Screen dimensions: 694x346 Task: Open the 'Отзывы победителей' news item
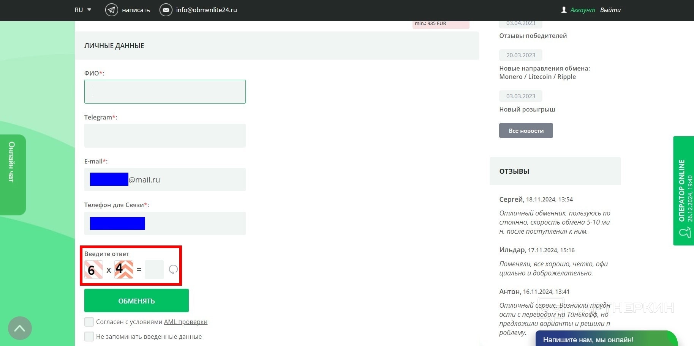point(533,36)
